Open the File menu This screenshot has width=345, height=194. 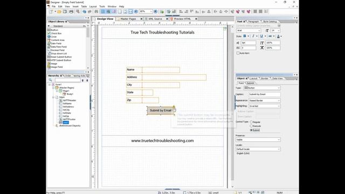coord(53,6)
